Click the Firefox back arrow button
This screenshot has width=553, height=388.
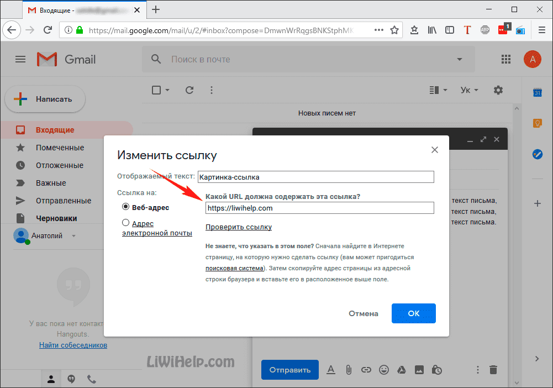pos(12,30)
